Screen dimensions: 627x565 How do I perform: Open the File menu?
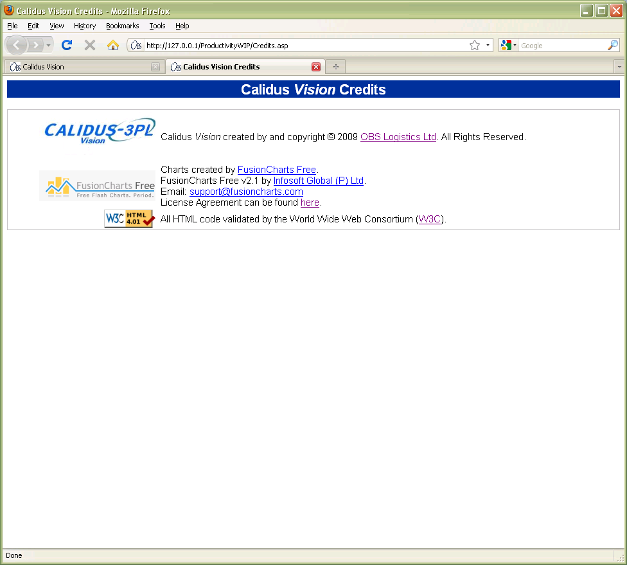(x=12, y=26)
